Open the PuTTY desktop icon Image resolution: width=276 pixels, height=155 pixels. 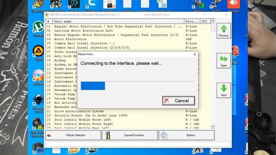[x=216, y=6]
